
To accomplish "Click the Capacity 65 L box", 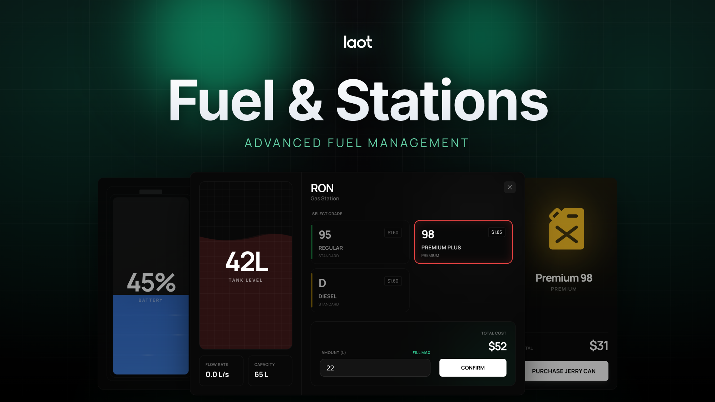I will 270,370.
